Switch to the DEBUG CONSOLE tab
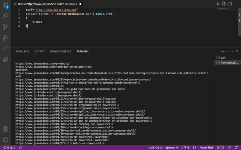241x150 pixels. (61, 52)
